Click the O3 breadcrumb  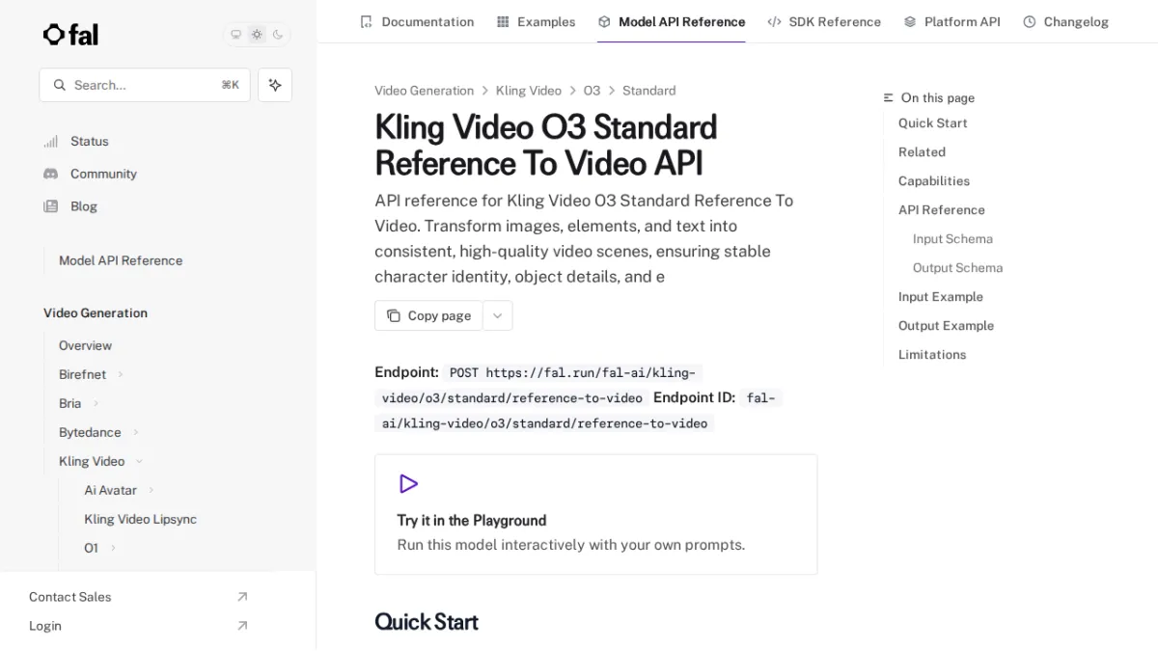pyautogui.click(x=592, y=91)
